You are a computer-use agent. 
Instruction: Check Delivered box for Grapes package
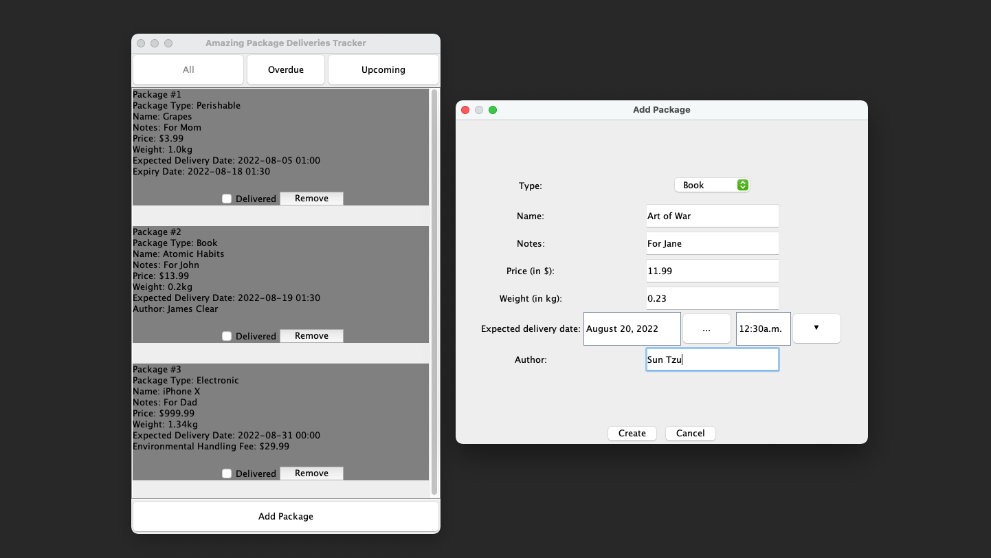coord(227,199)
